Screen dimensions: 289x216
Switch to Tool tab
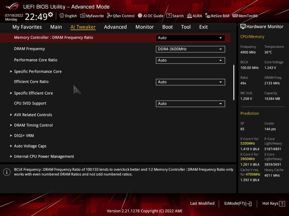click(x=186, y=27)
